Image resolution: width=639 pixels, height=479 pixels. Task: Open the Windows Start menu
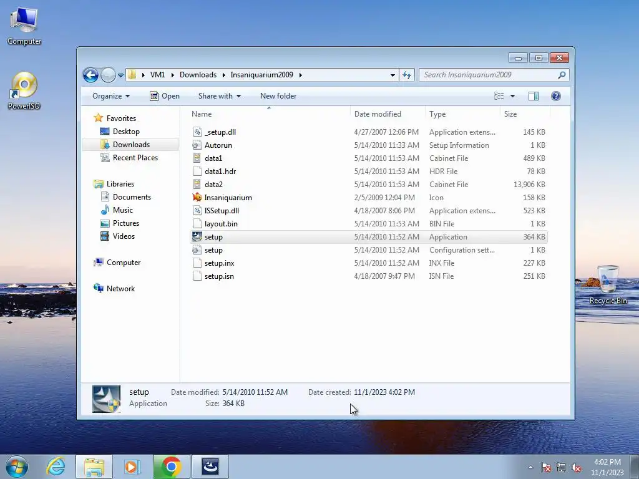(16, 467)
